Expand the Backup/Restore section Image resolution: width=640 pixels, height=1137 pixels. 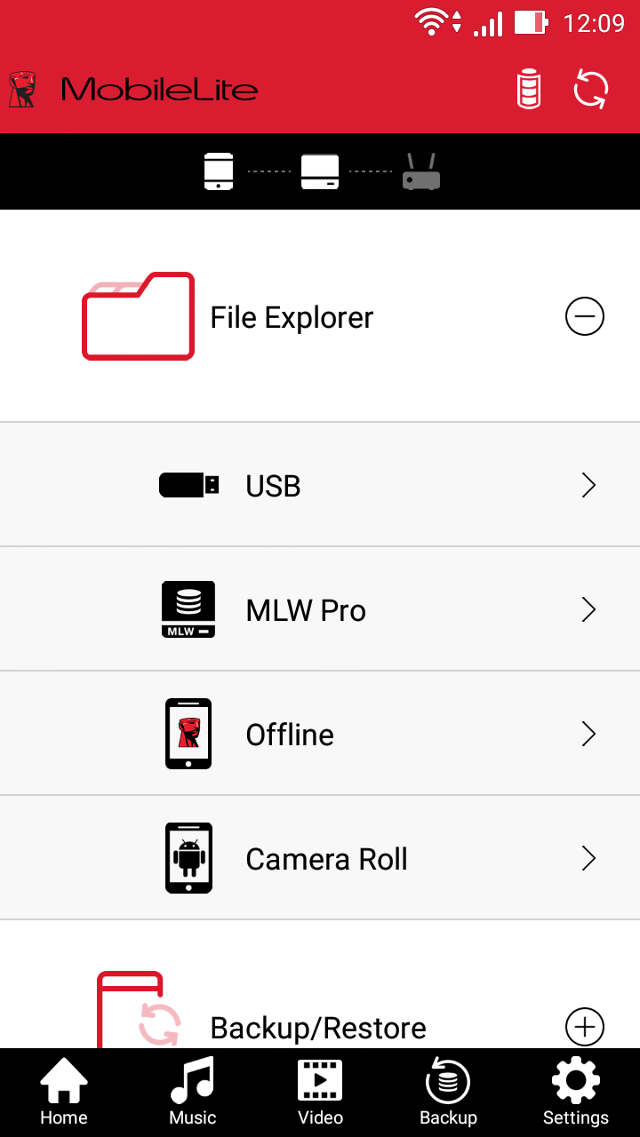585,1027
